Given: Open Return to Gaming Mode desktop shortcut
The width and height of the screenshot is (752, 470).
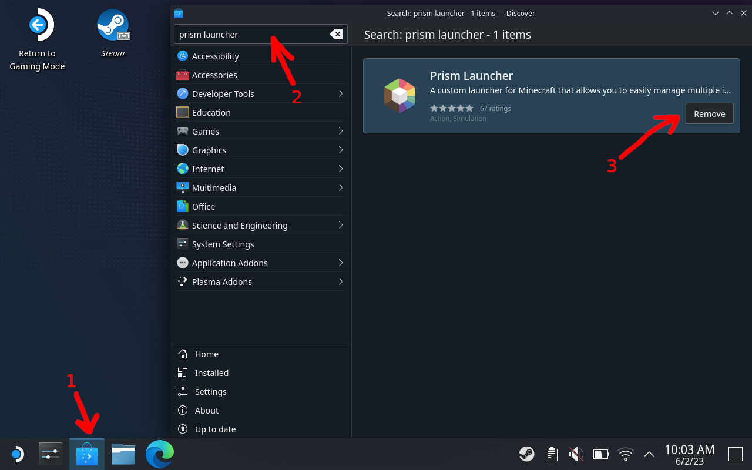Looking at the screenshot, I should (x=37, y=40).
